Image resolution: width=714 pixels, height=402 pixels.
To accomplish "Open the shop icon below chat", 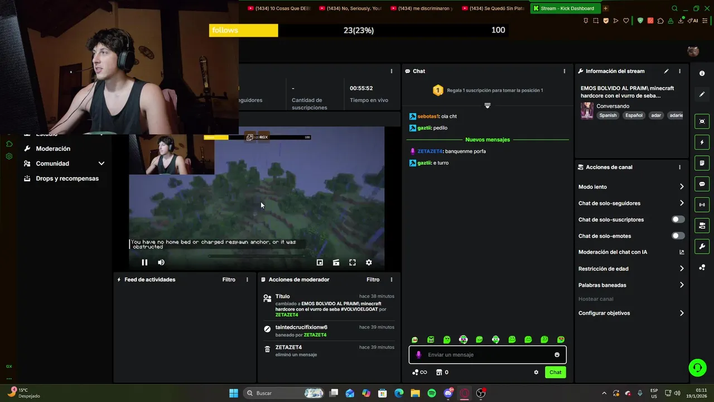I will coord(439,372).
